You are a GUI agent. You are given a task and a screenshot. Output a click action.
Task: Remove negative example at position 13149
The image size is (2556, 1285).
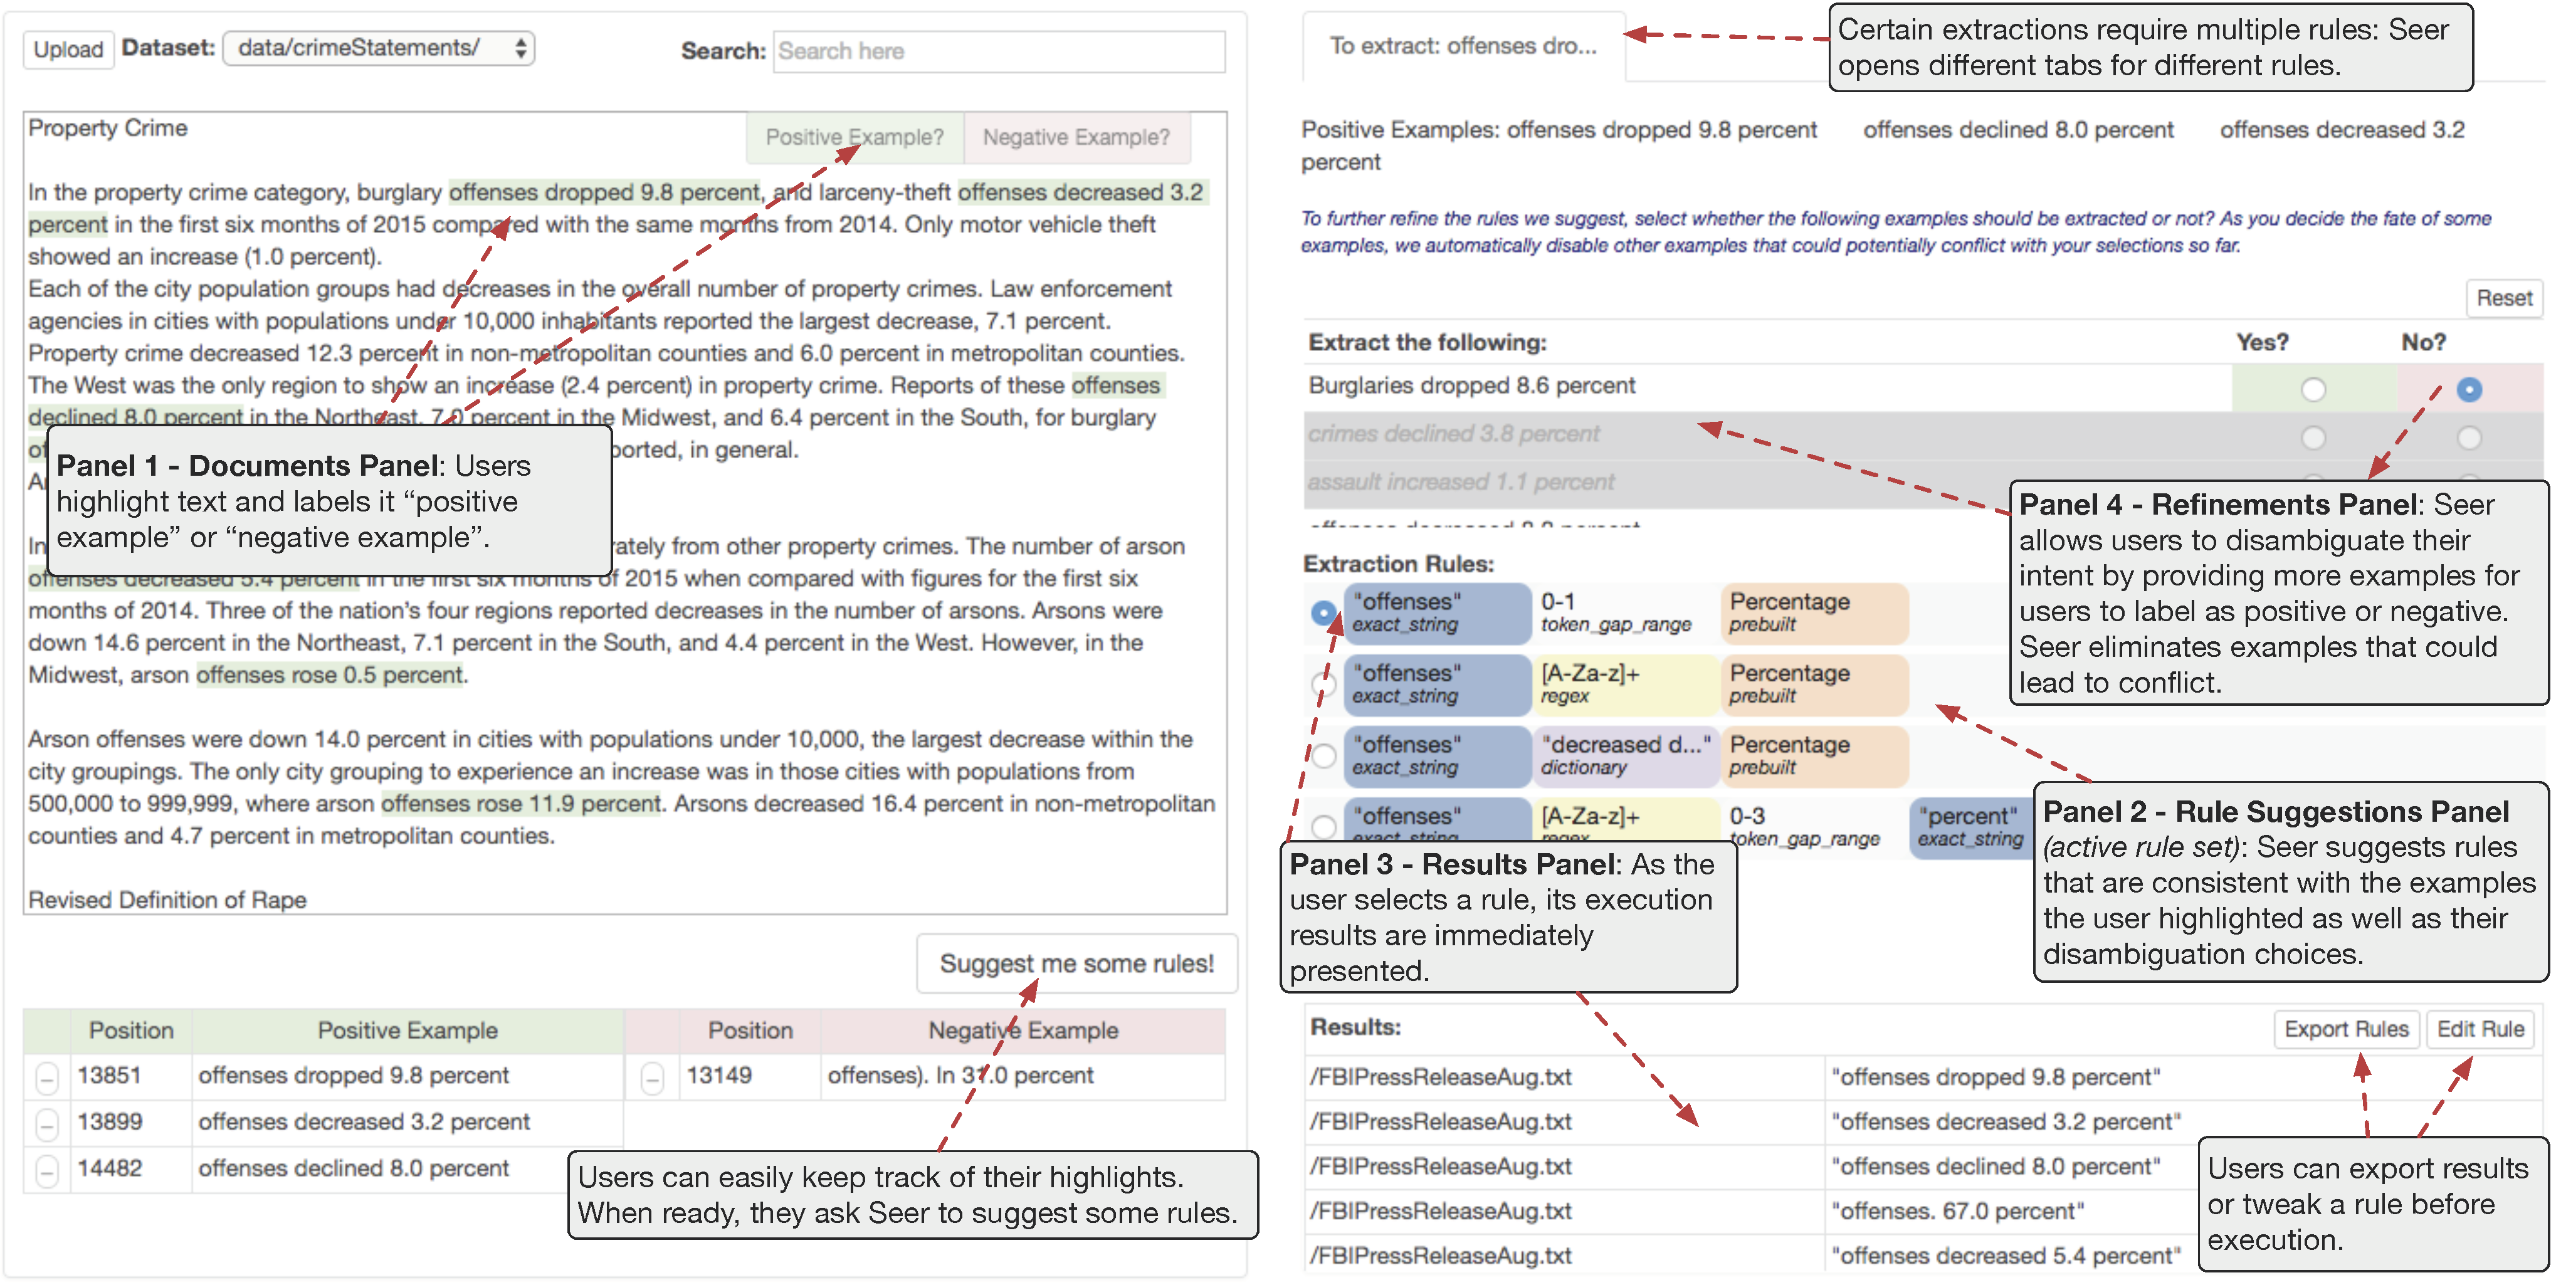(x=652, y=1078)
